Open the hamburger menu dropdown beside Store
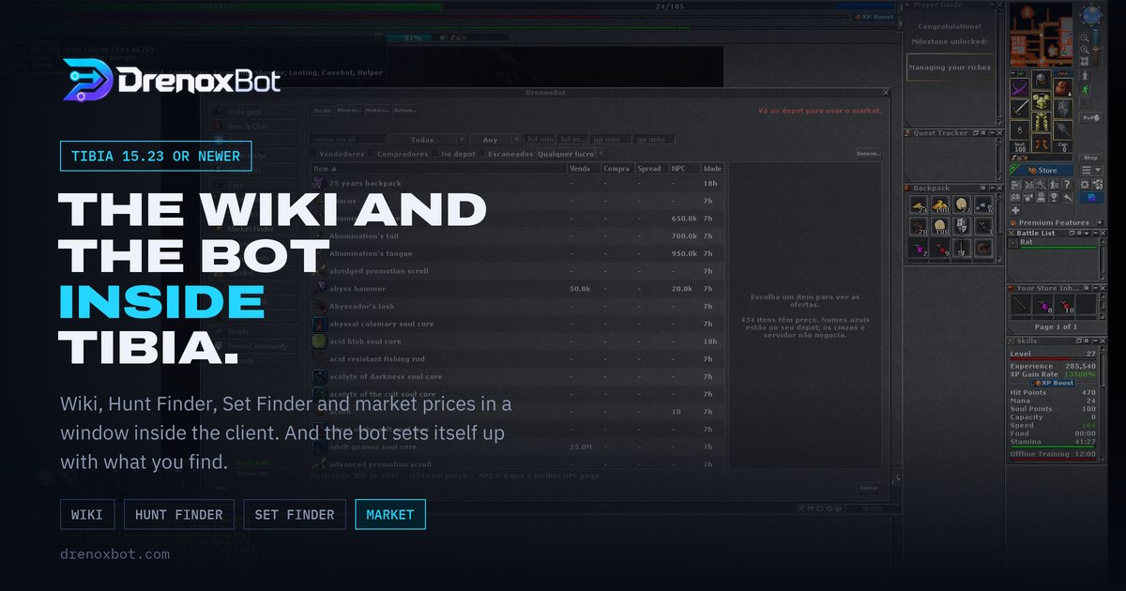This screenshot has width=1126, height=591. pyautogui.click(x=1091, y=170)
